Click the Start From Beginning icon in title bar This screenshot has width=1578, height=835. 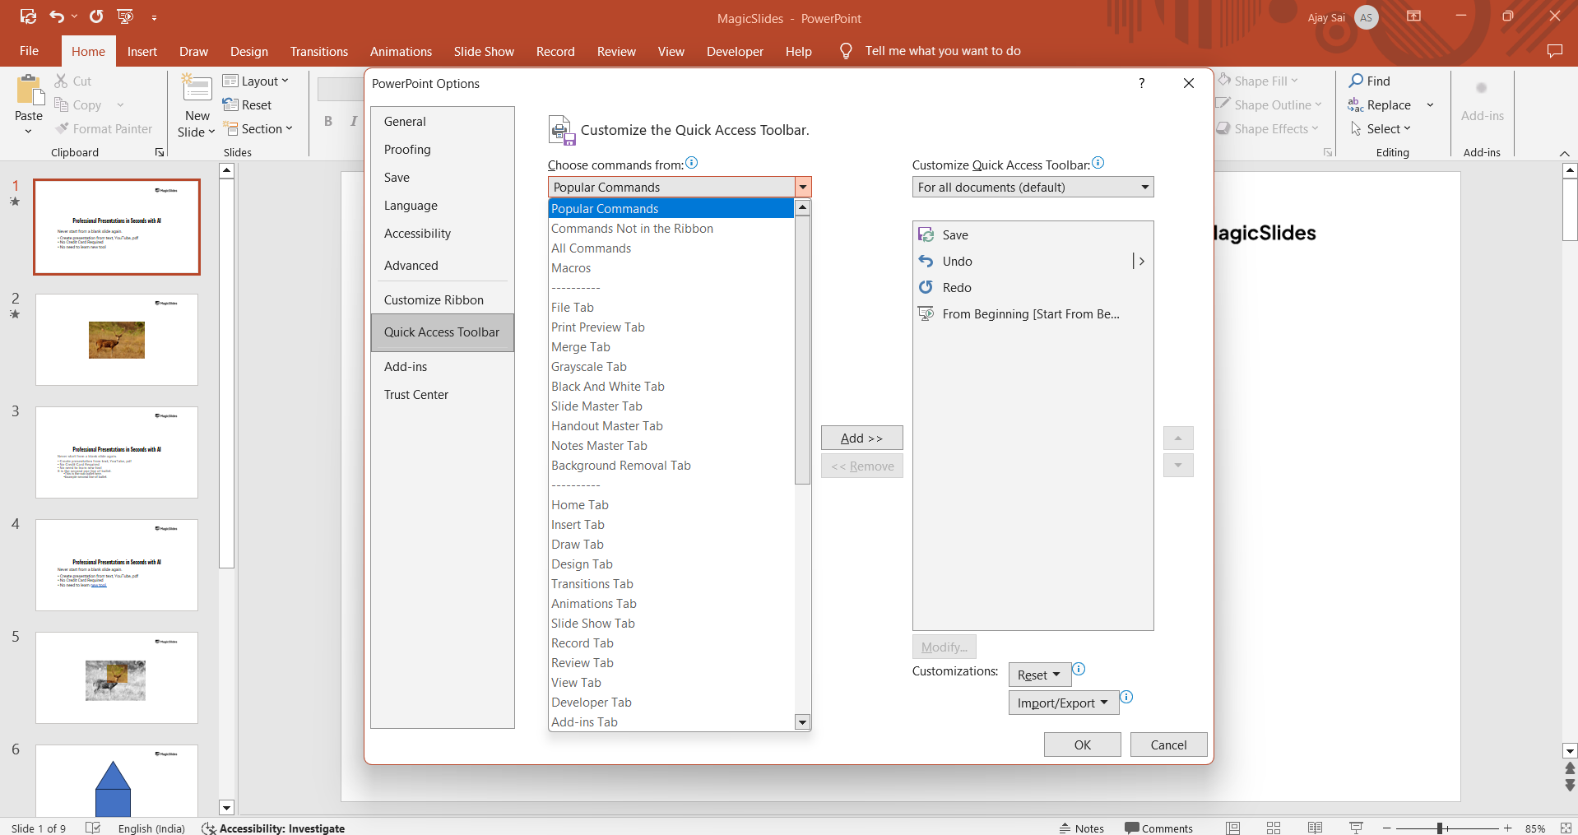[x=125, y=16]
